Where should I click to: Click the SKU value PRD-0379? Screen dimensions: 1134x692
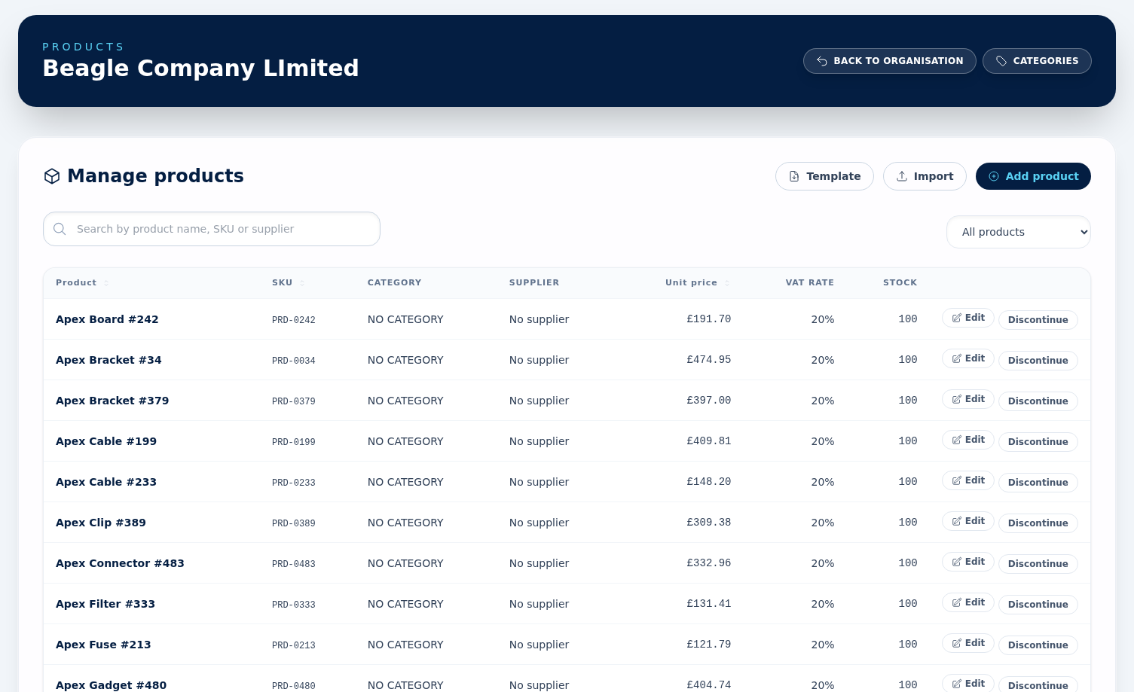click(x=294, y=401)
